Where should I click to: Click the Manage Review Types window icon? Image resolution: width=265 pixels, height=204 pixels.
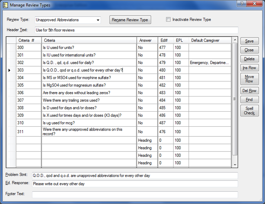5,5
